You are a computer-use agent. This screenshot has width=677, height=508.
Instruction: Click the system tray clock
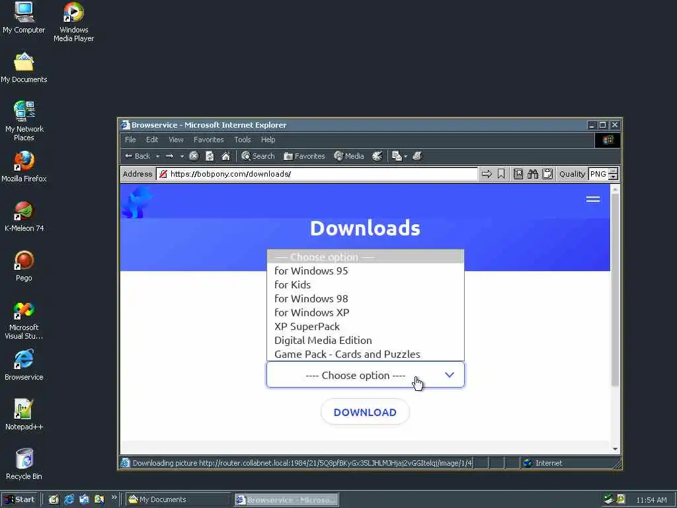tap(651, 500)
